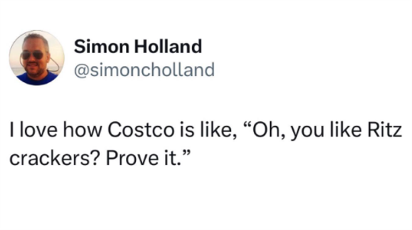Image resolution: width=412 pixels, height=230 pixels.
Task: Click the sunglasses on the avatar photo
Action: (x=32, y=54)
